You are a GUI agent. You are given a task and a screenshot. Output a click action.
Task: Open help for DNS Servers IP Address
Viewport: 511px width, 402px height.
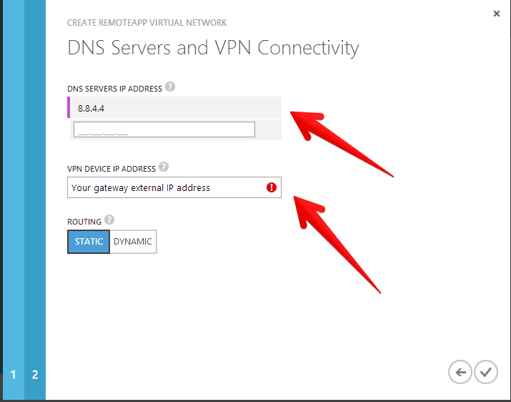point(170,87)
